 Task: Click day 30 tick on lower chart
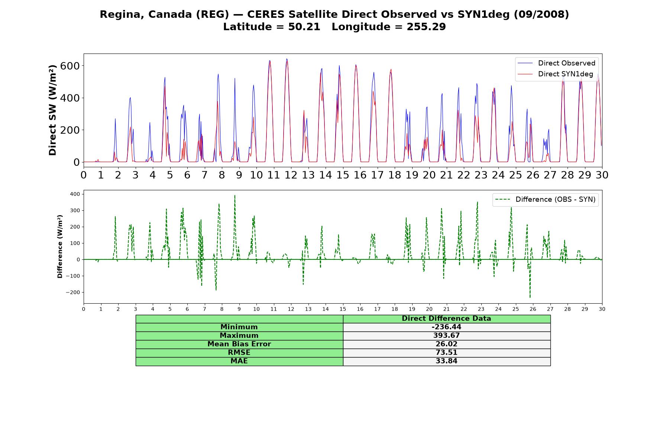602,309
